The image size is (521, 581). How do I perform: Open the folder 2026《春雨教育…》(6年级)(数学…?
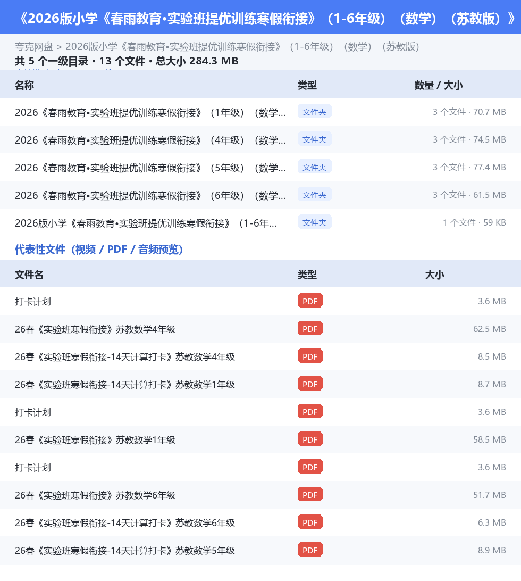click(150, 195)
